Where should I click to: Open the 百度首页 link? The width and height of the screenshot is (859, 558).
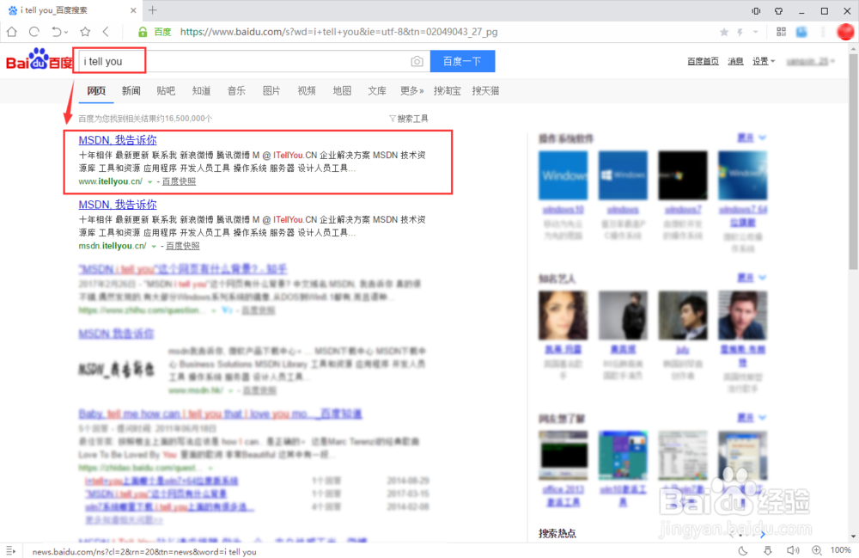(703, 61)
